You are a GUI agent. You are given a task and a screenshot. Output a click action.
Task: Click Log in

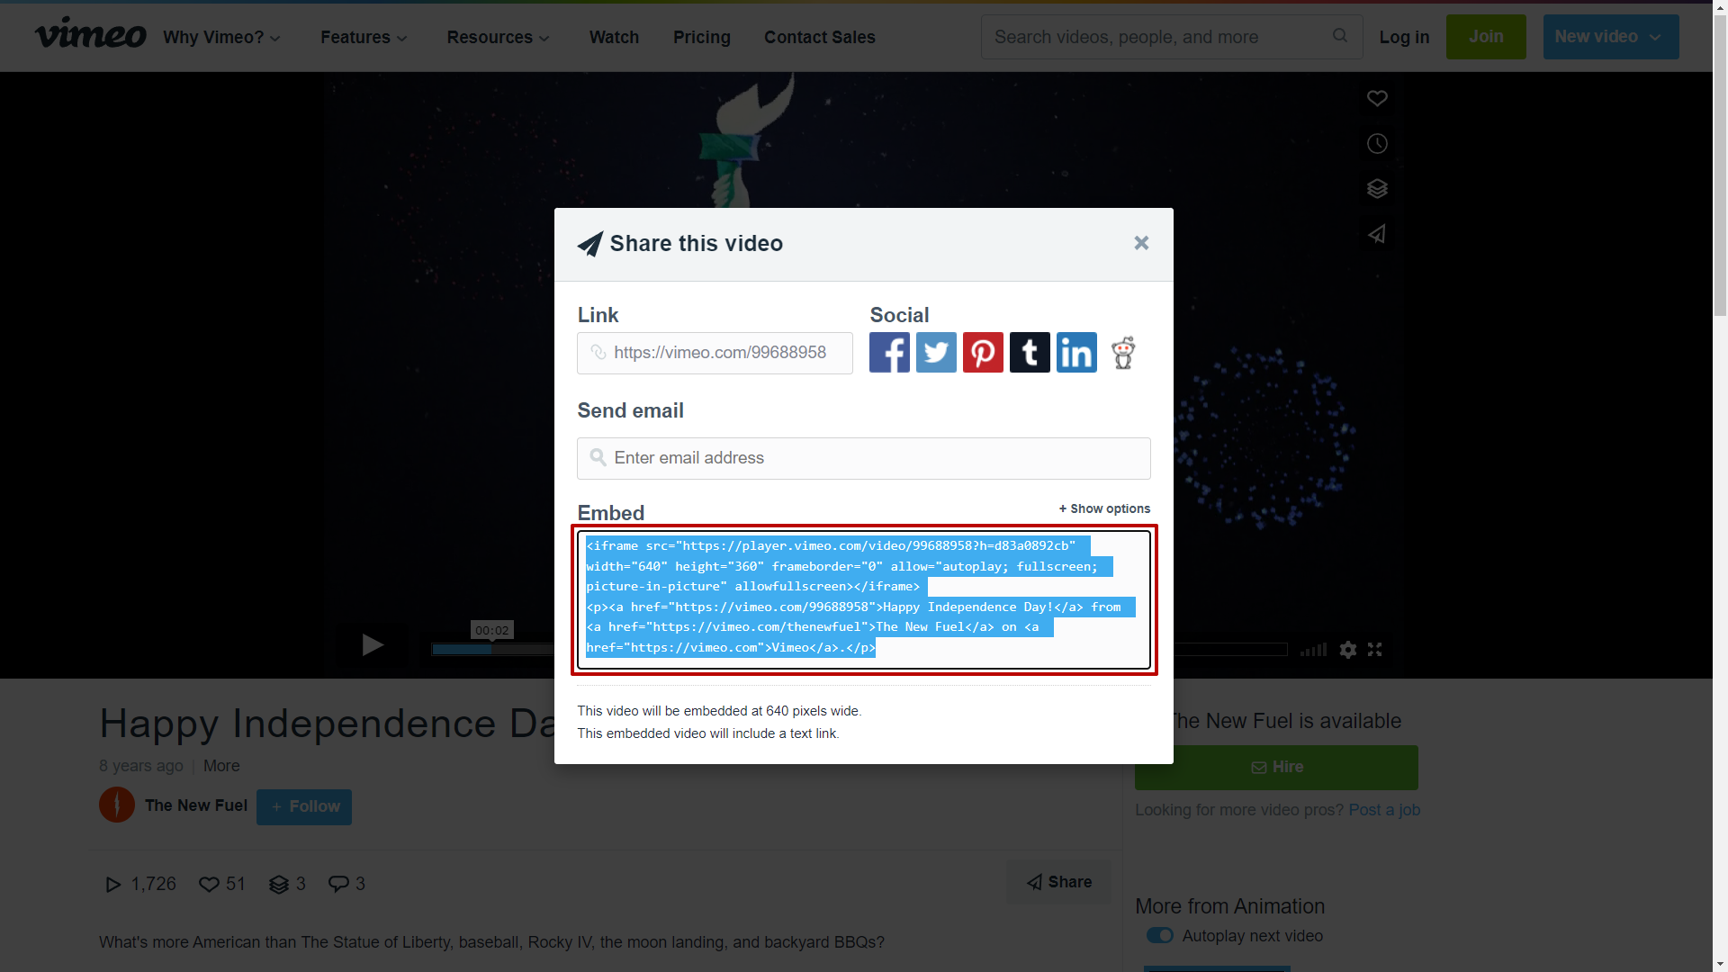click(1404, 37)
